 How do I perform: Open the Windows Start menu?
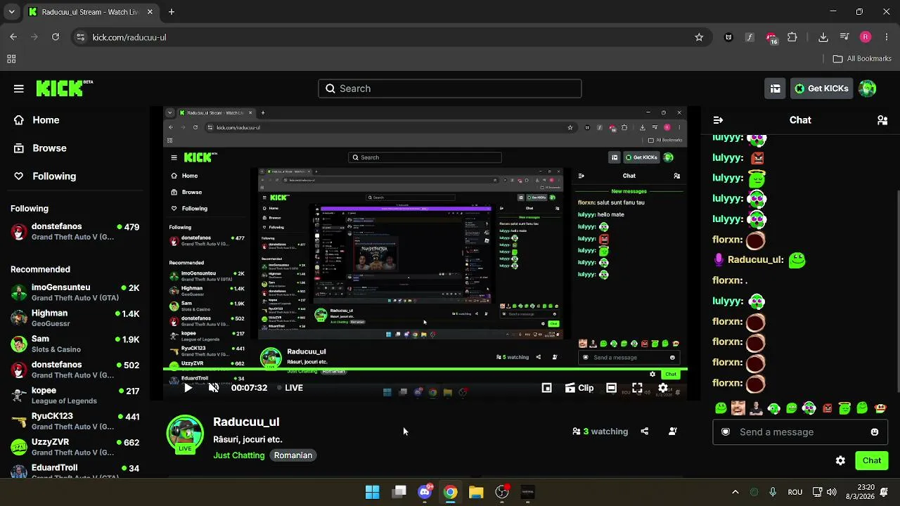click(x=373, y=492)
